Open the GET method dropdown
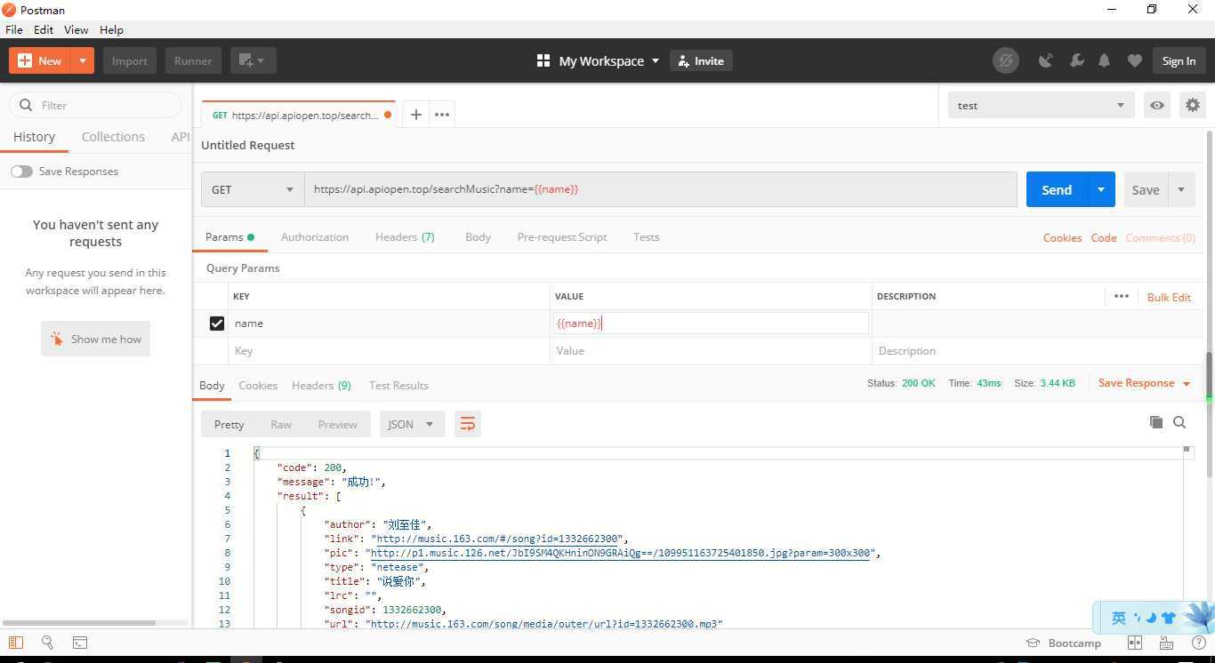The image size is (1215, 663). [x=253, y=189]
